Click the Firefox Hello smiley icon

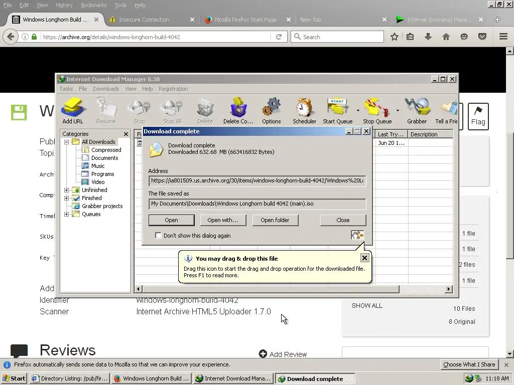464,37
